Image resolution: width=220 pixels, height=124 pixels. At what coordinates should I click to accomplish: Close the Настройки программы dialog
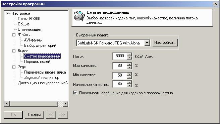coord(215,4)
